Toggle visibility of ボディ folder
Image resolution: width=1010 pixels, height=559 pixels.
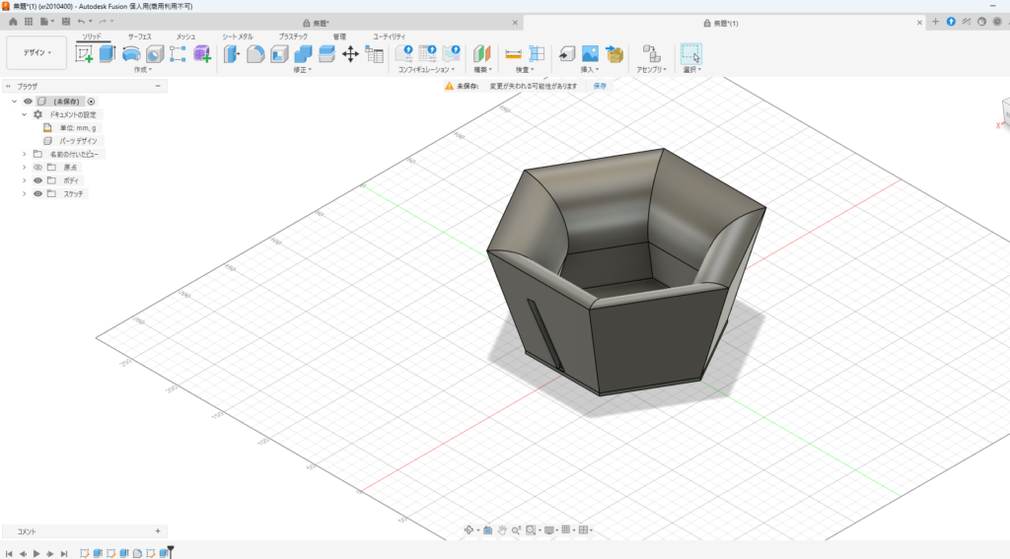(38, 180)
